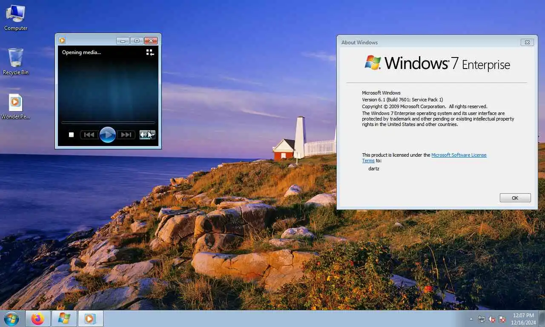Click the Show desktop button
545x327 pixels.
coord(542,319)
